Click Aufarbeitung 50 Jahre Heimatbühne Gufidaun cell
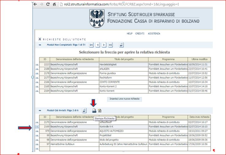 [124, 144]
